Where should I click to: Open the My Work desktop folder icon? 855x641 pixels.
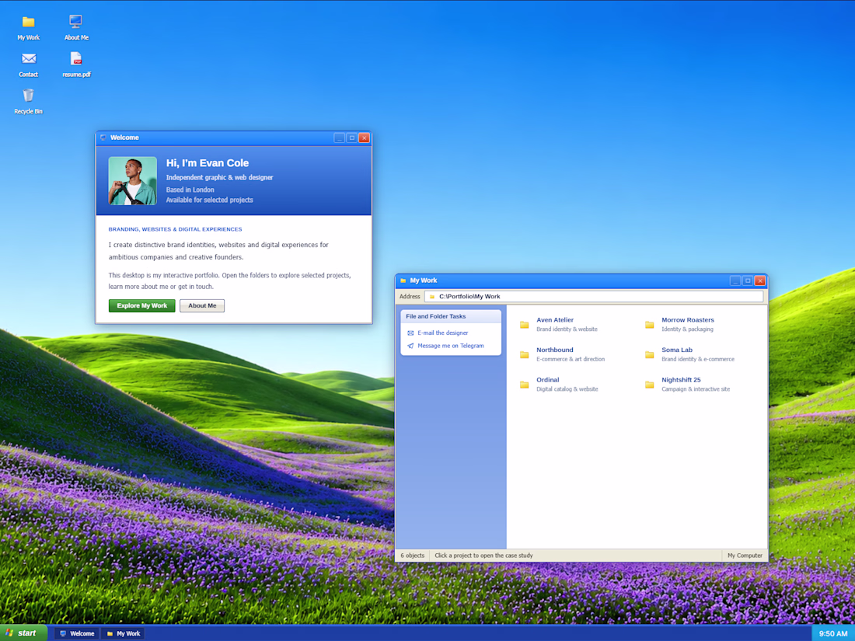(28, 22)
